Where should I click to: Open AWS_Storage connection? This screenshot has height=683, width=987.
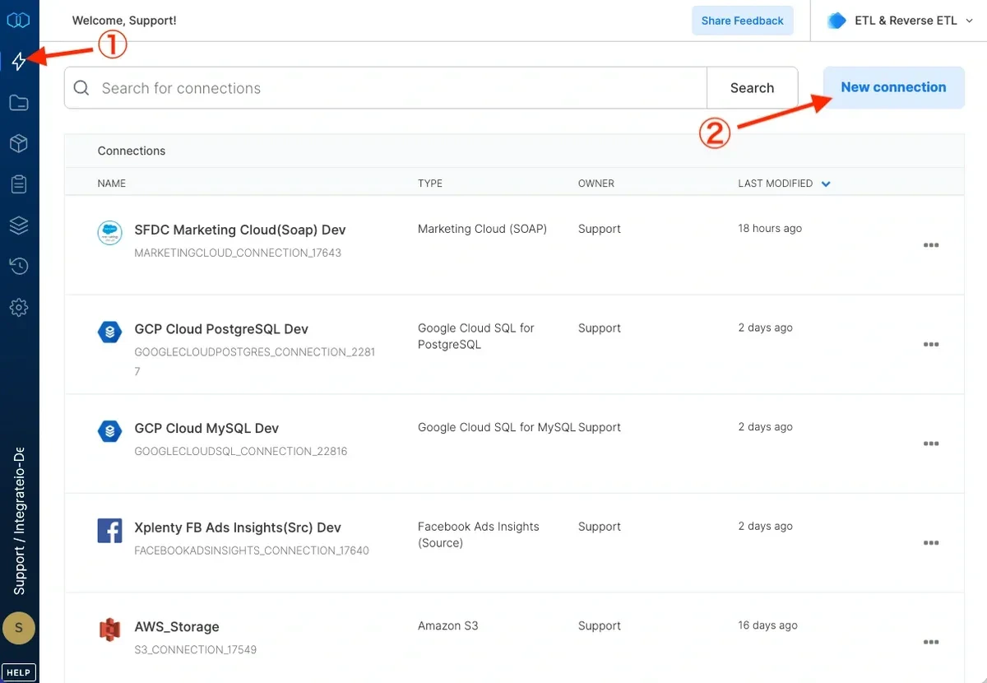pos(177,627)
